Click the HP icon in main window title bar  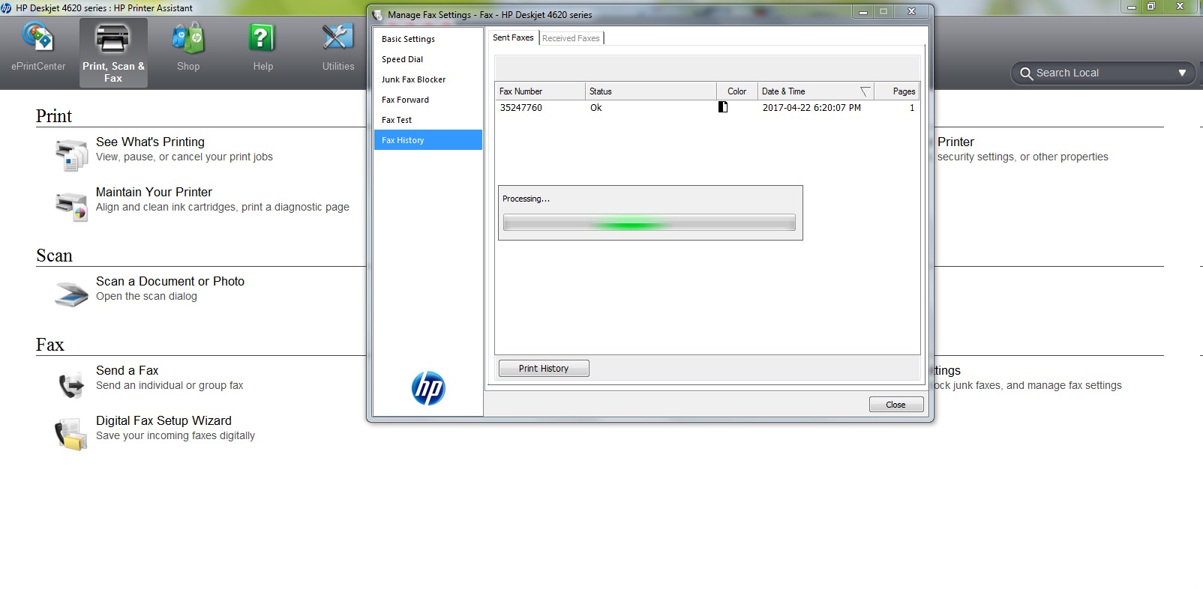7,7
